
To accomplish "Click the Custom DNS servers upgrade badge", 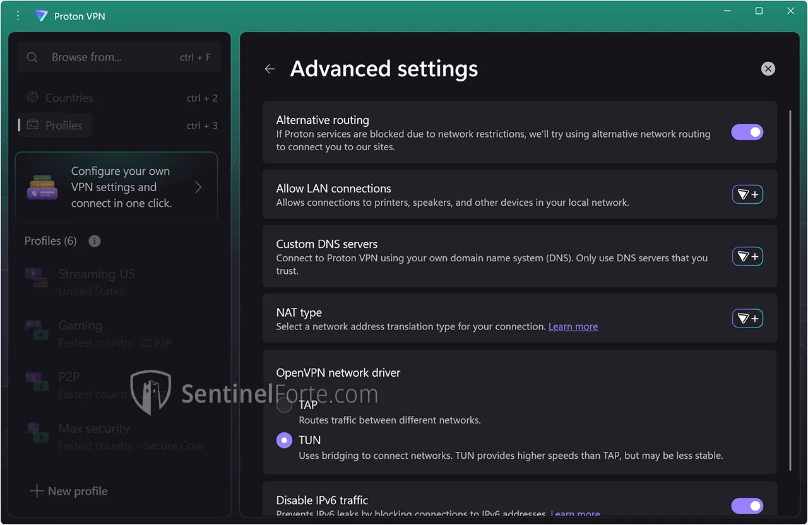I will [x=747, y=256].
